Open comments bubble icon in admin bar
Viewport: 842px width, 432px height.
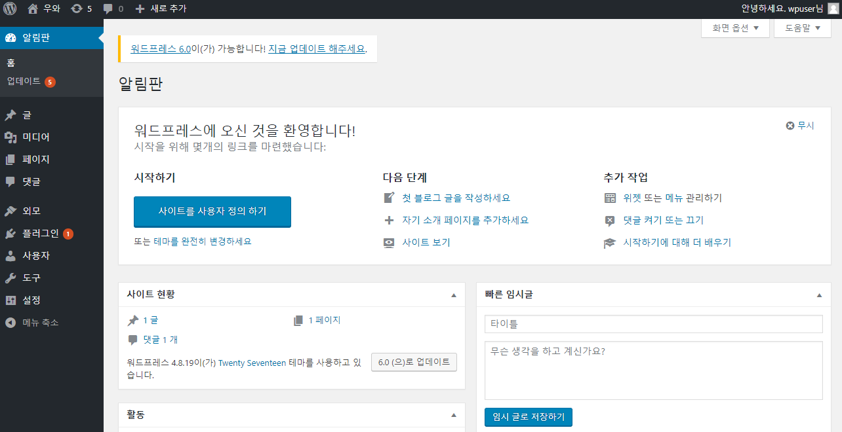coord(108,9)
